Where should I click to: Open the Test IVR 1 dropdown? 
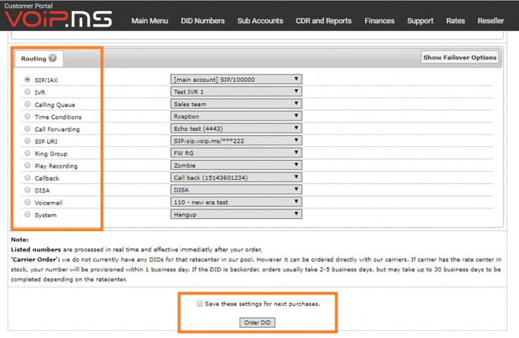(x=236, y=92)
